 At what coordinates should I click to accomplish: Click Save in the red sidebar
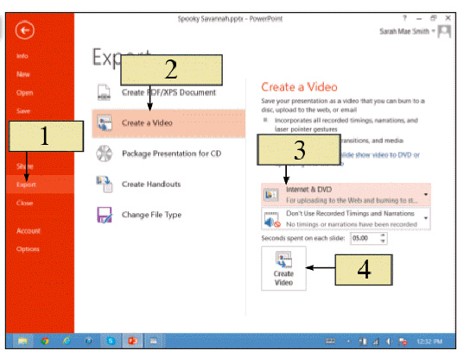(x=23, y=111)
